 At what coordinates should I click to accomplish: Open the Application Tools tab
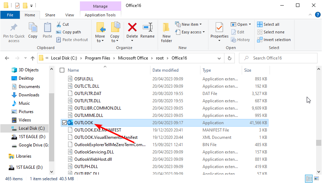100,15
